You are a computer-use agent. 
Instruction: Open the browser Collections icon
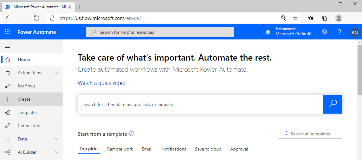click(325, 18)
